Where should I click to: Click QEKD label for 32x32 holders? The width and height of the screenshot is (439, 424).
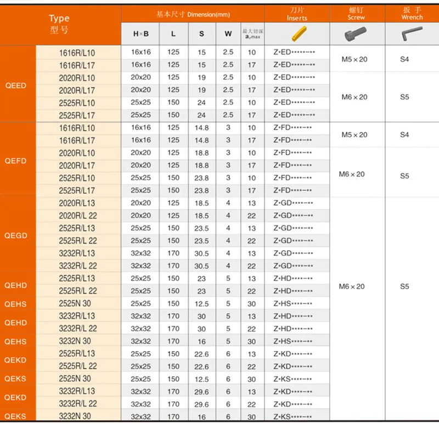(15, 398)
